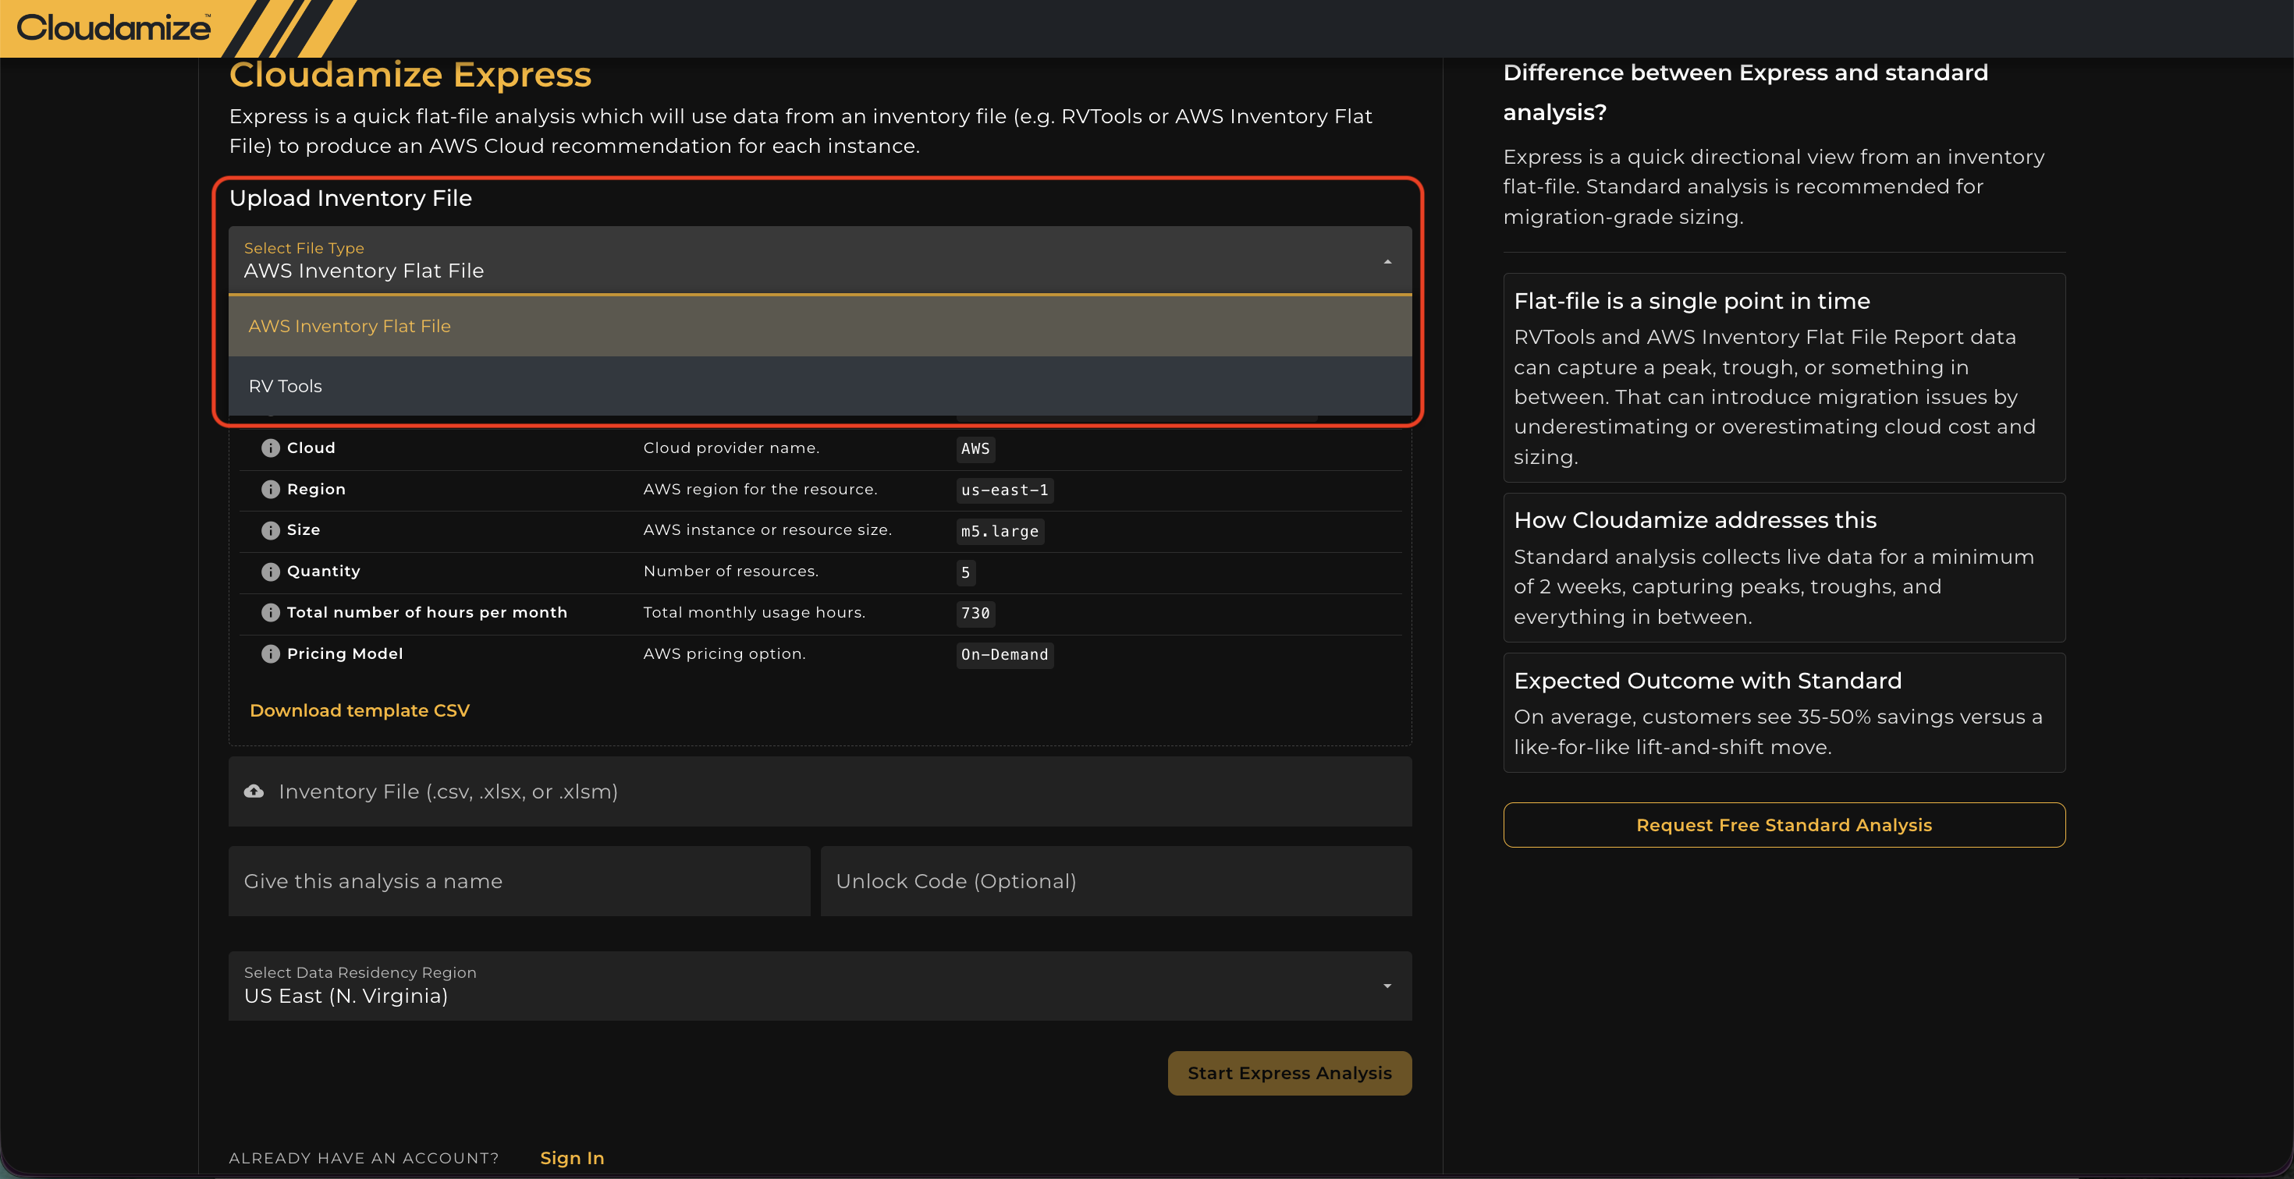Focus the Give this analysis a name field

(519, 881)
